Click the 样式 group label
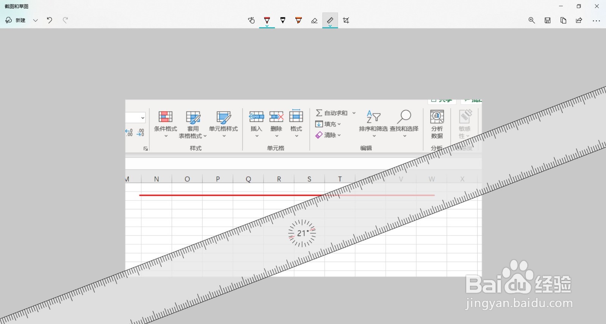The height and width of the screenshot is (324, 606). coord(196,148)
